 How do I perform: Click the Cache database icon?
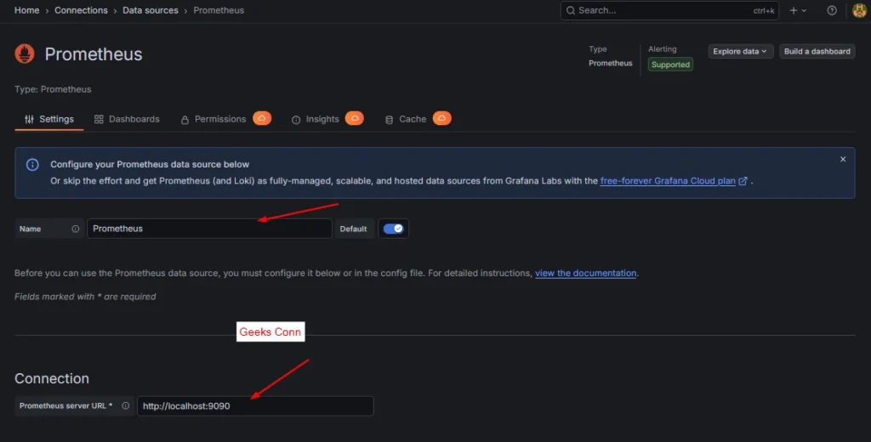390,120
